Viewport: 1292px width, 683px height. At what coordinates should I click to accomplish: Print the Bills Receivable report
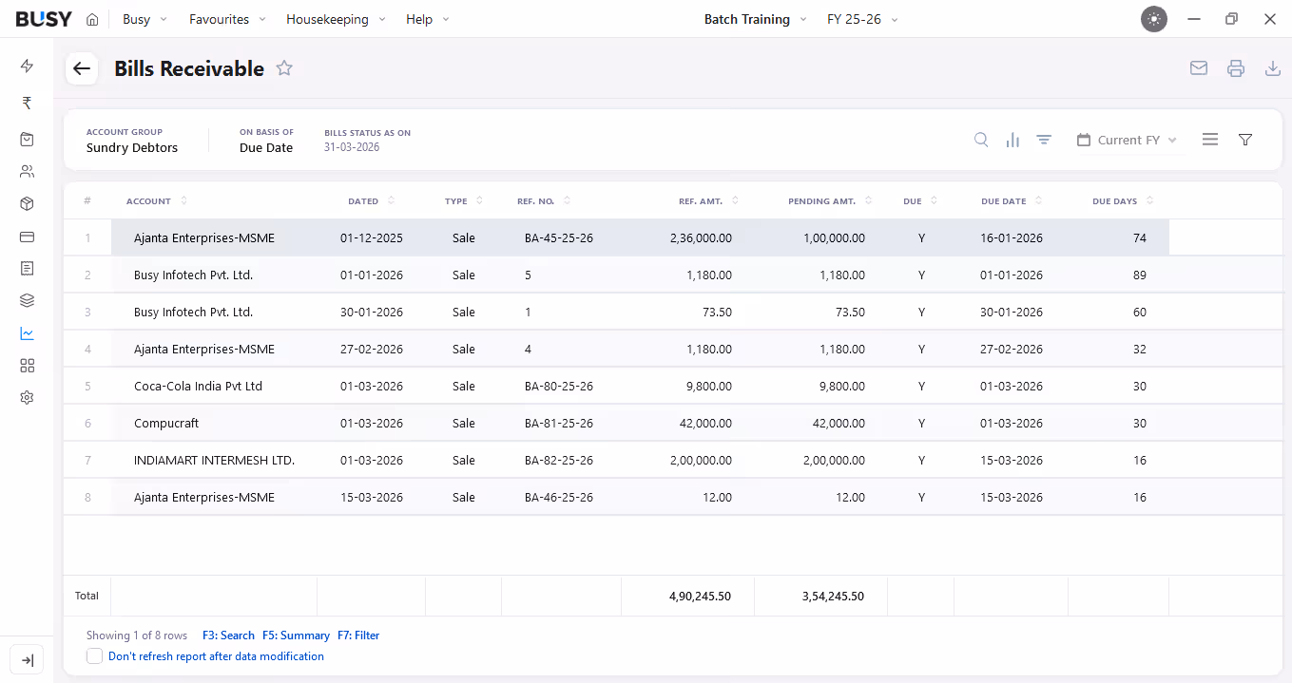(x=1236, y=68)
